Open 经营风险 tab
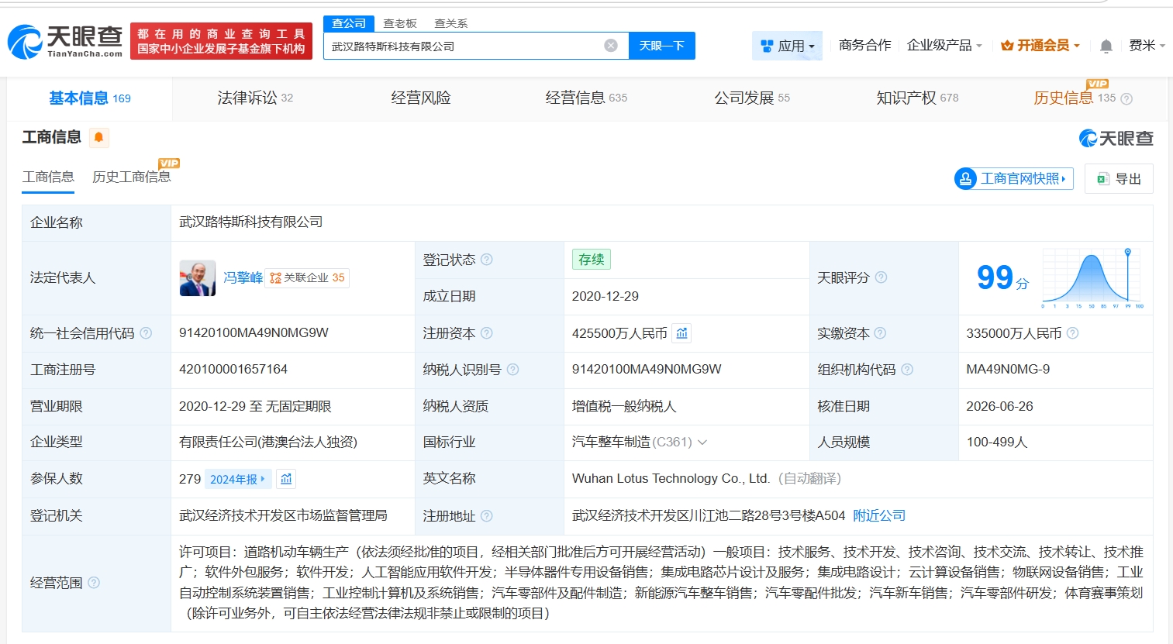 [421, 98]
